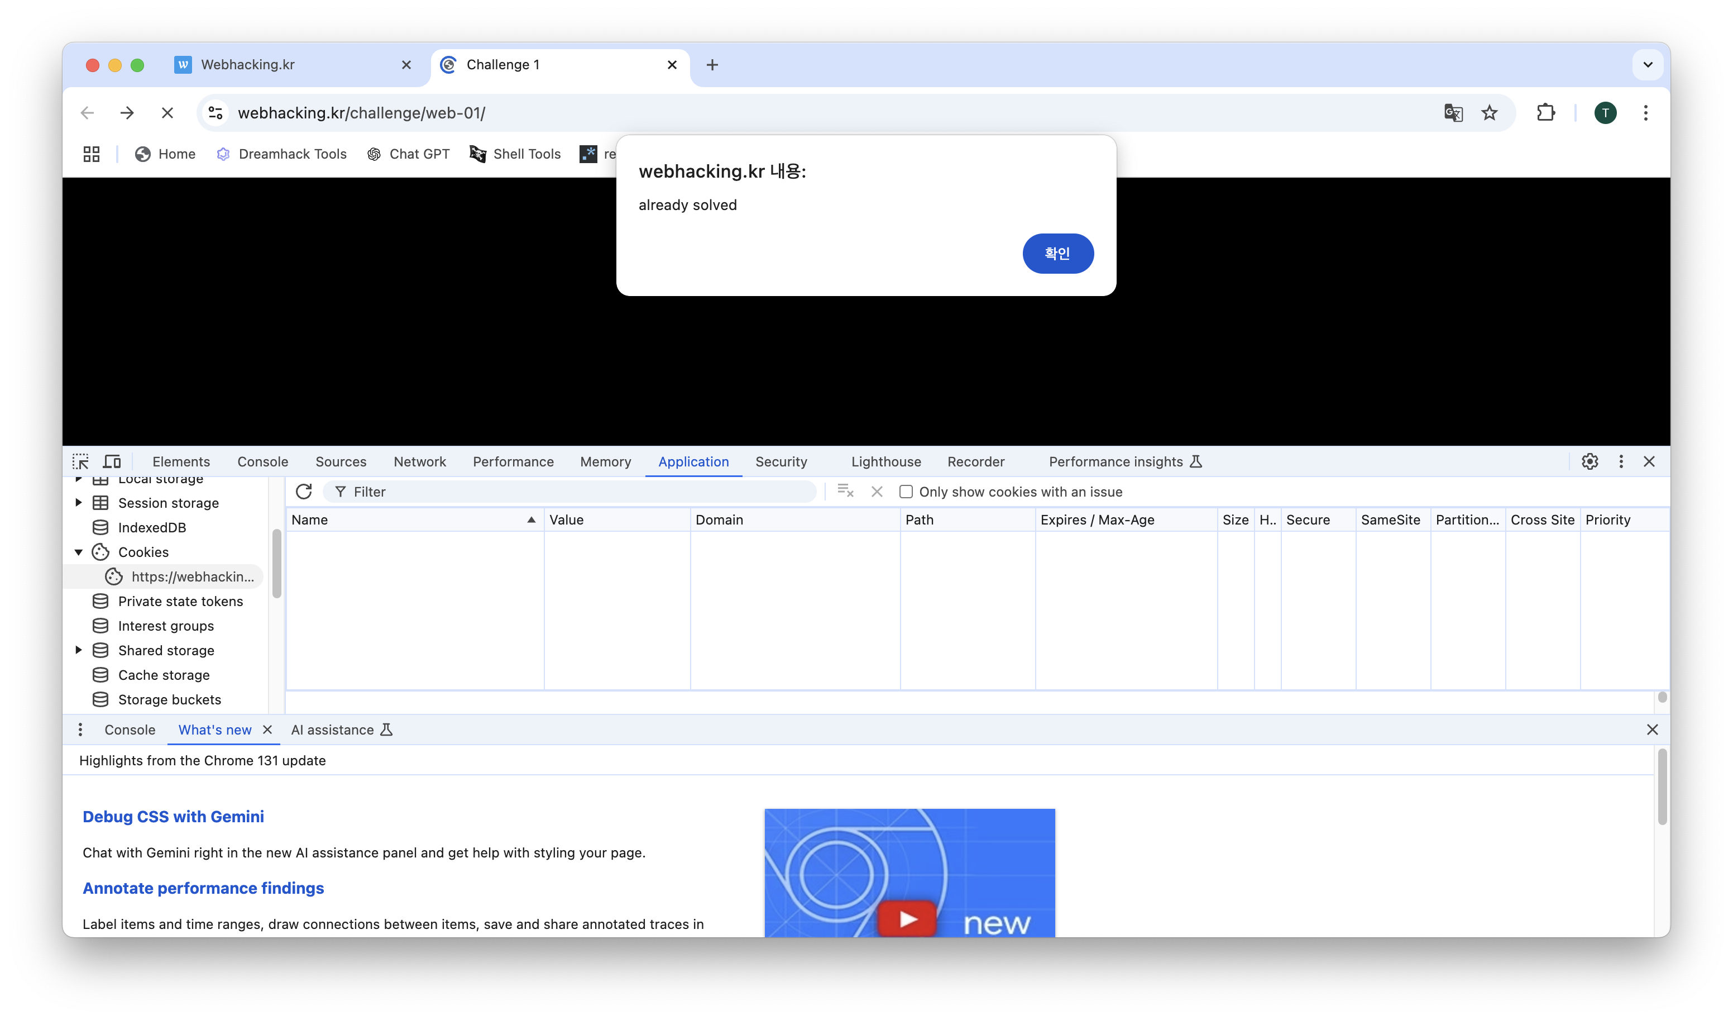Click the Google Translate icon in address bar

coord(1452,113)
